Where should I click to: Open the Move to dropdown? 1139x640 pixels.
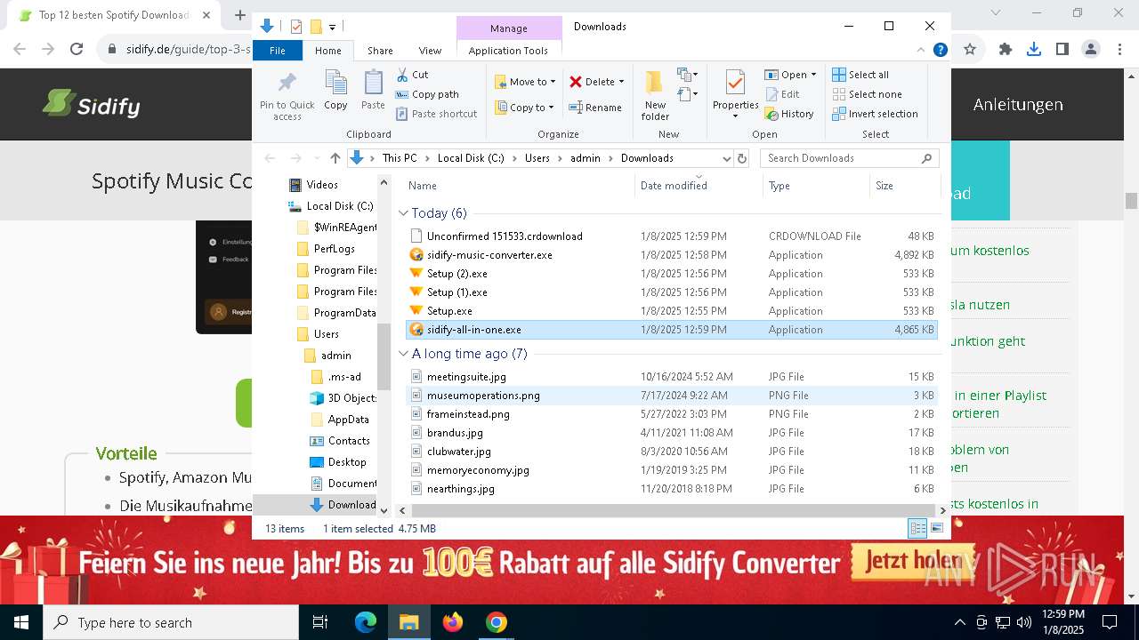(525, 82)
